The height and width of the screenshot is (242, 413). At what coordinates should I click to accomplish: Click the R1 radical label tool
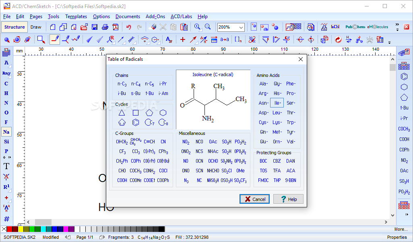[6, 187]
